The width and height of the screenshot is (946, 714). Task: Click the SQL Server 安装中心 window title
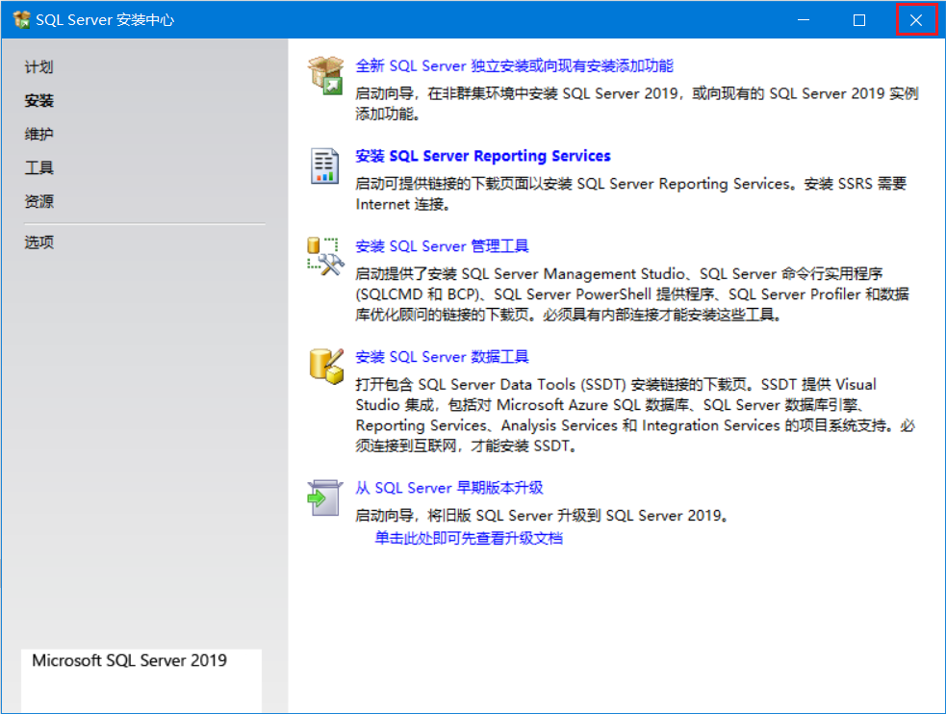[105, 20]
